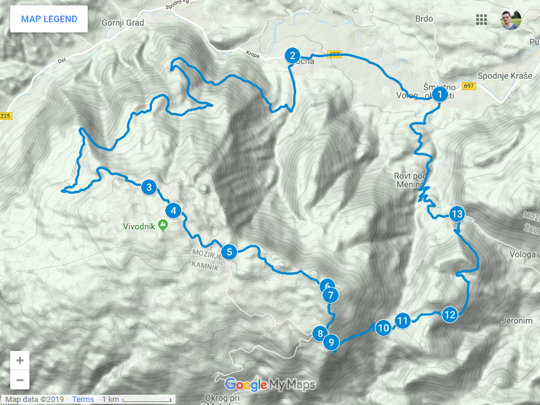Open the Terms link
The width and height of the screenshot is (540, 405).
coord(83,399)
